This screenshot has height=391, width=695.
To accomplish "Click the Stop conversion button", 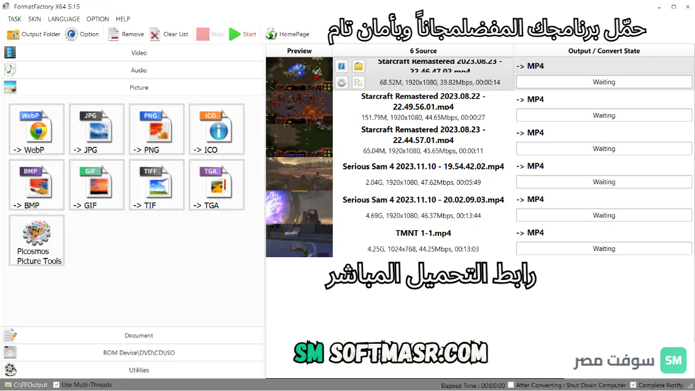I will [210, 34].
